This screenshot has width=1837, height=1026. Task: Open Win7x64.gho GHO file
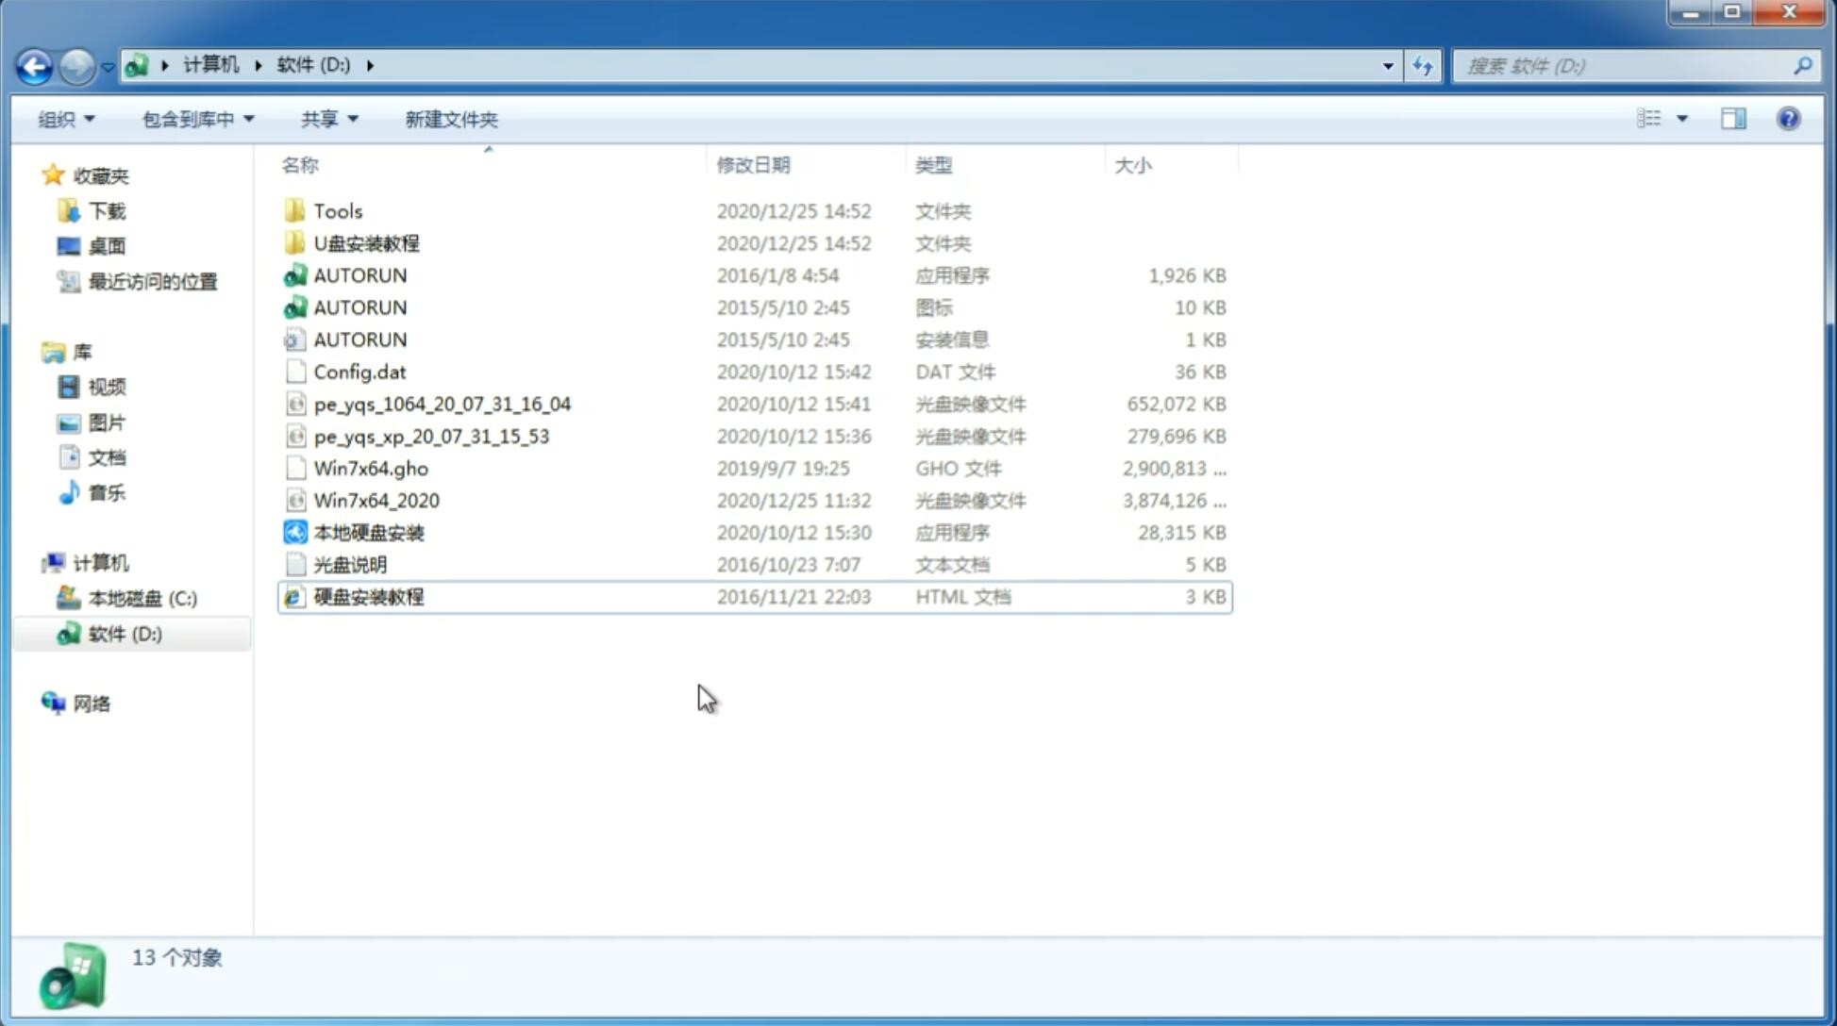pyautogui.click(x=371, y=468)
